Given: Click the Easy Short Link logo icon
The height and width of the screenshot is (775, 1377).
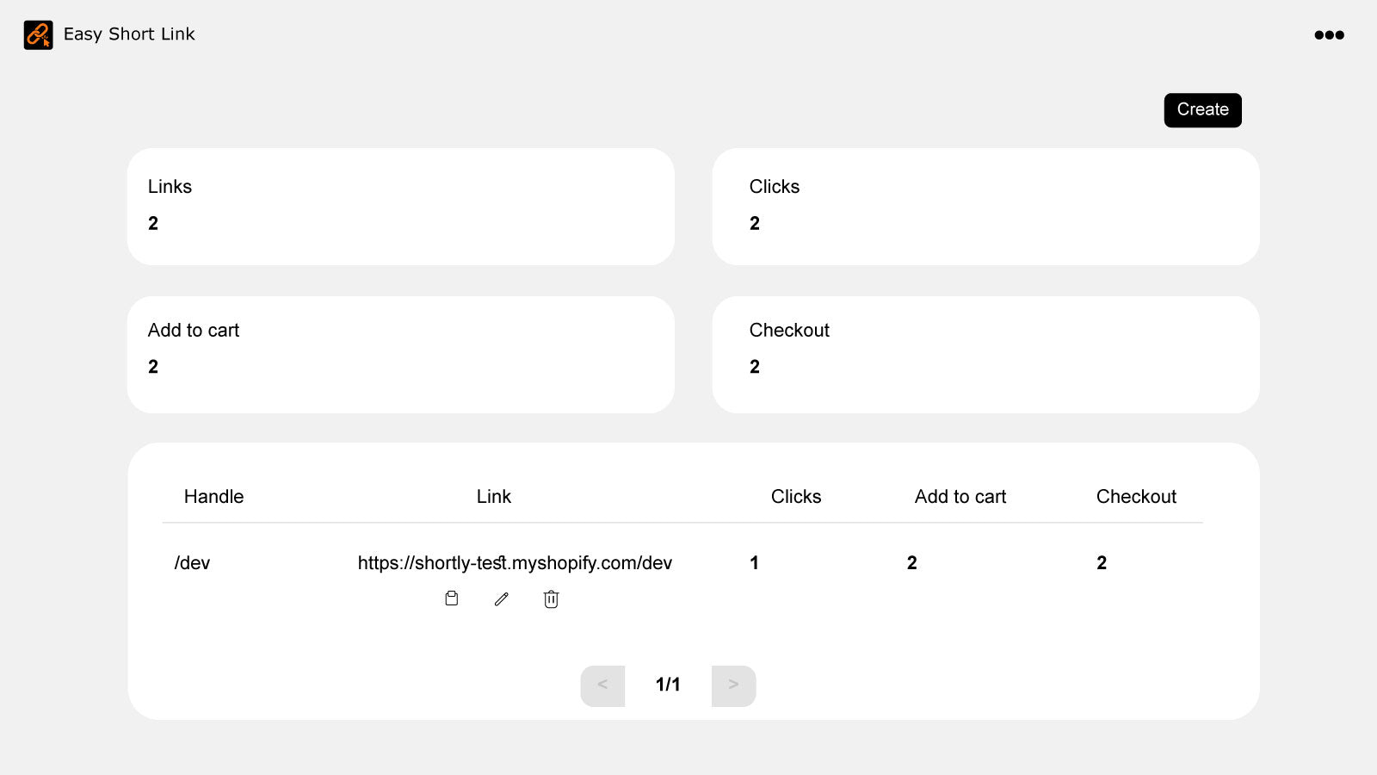Looking at the screenshot, I should click(38, 35).
